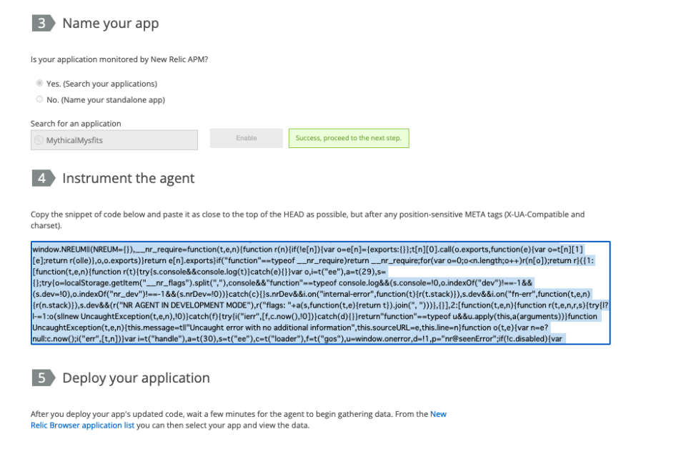Click the step 5 numbered badge
The height and width of the screenshot is (472, 686).
[x=41, y=378]
